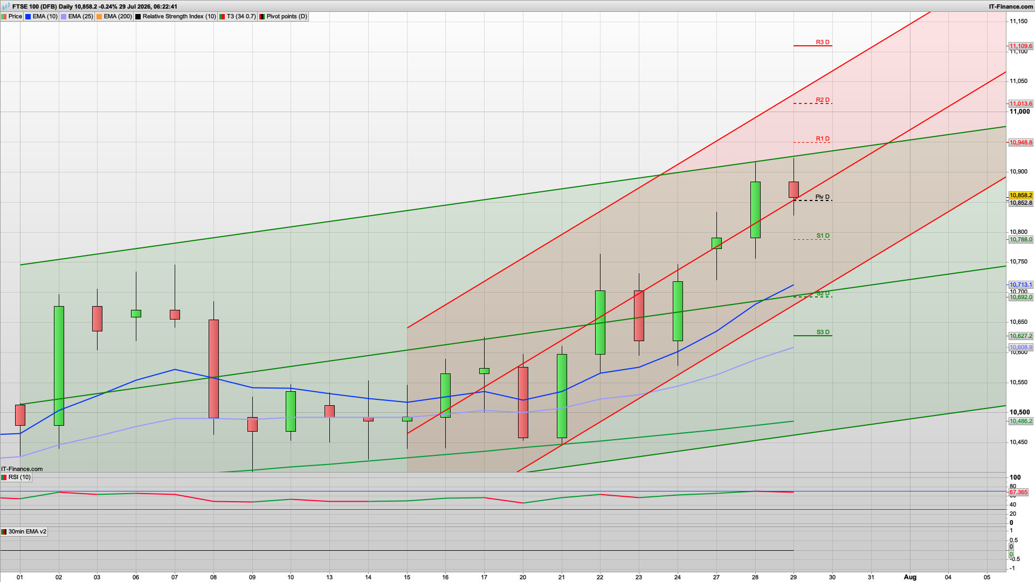Click the blue EMA (10) color swatch

(x=28, y=17)
